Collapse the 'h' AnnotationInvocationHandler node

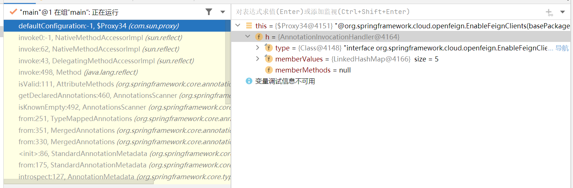pos(248,37)
